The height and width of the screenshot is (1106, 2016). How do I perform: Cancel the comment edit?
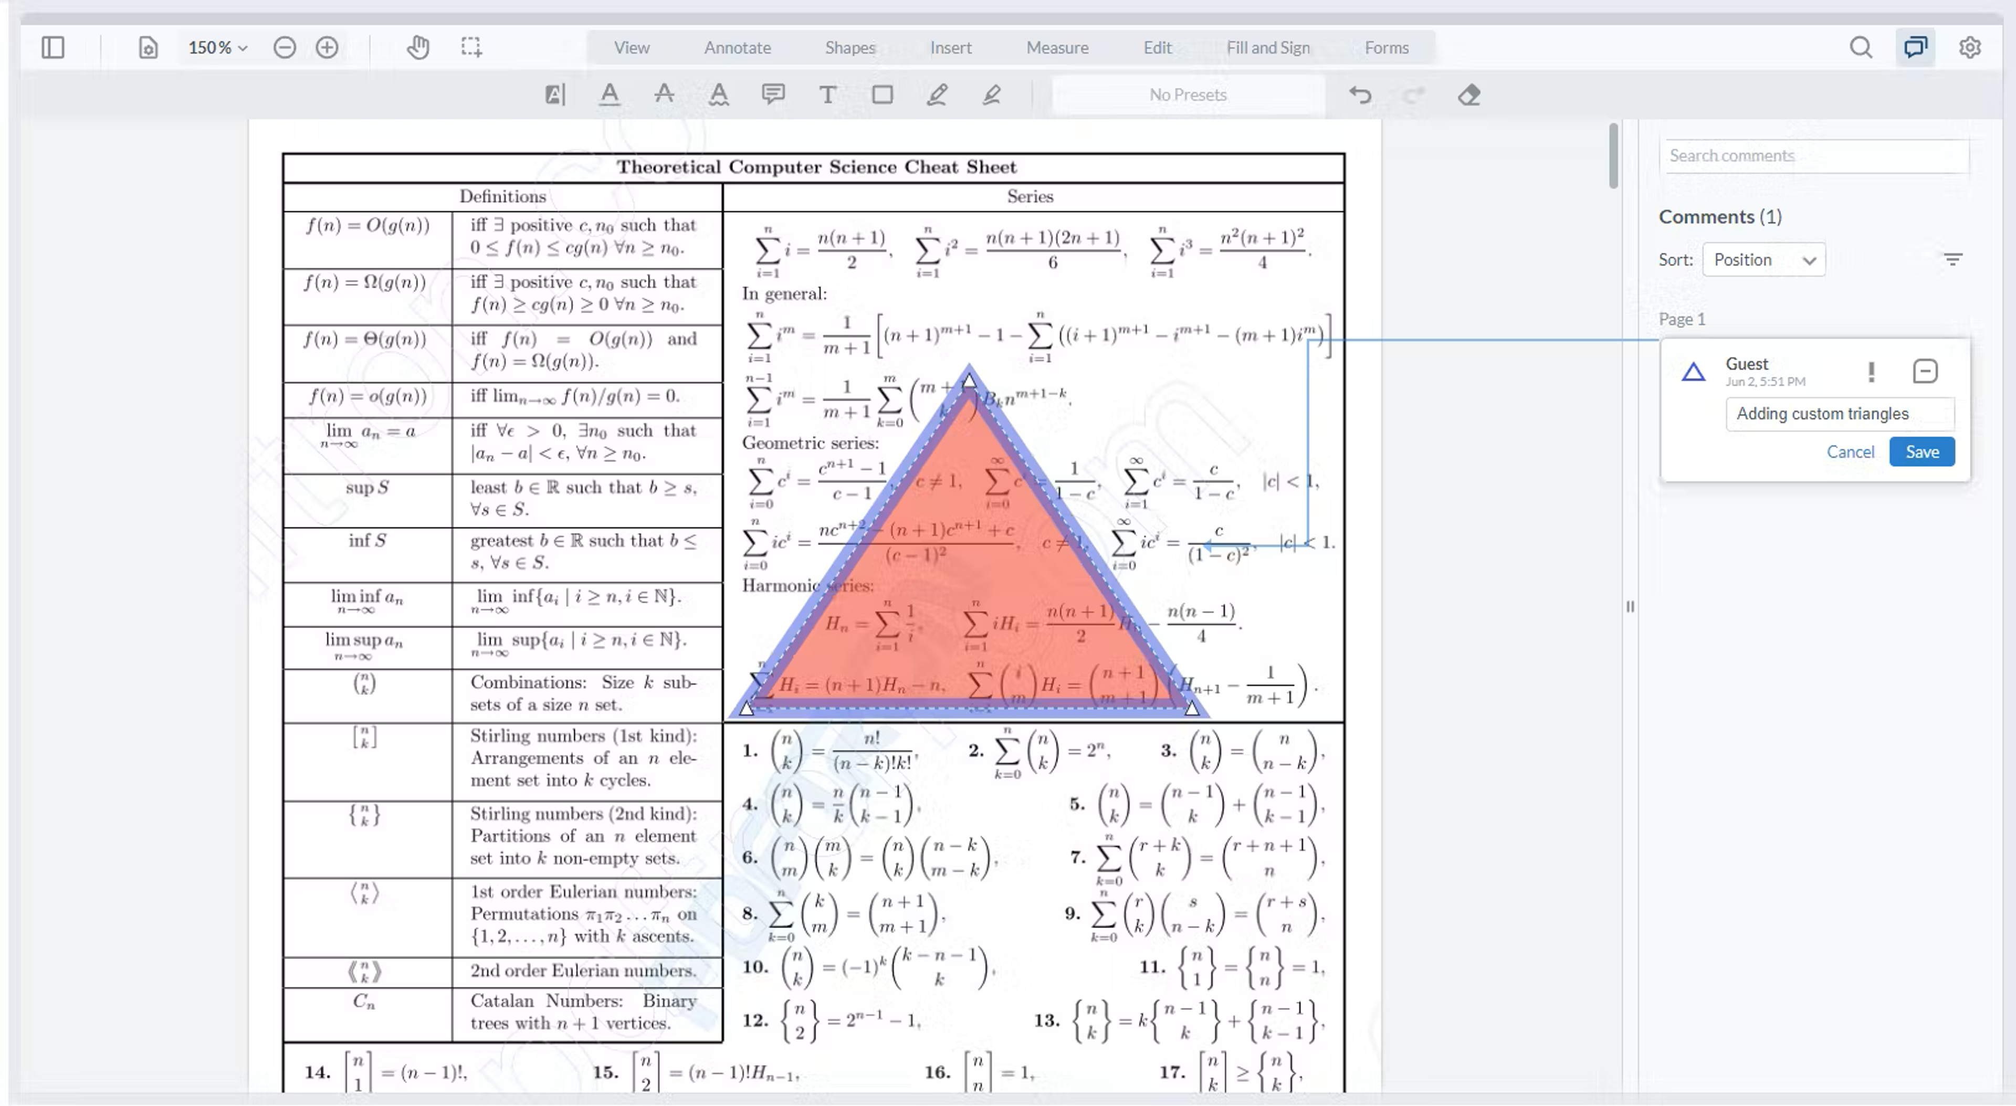[1850, 451]
